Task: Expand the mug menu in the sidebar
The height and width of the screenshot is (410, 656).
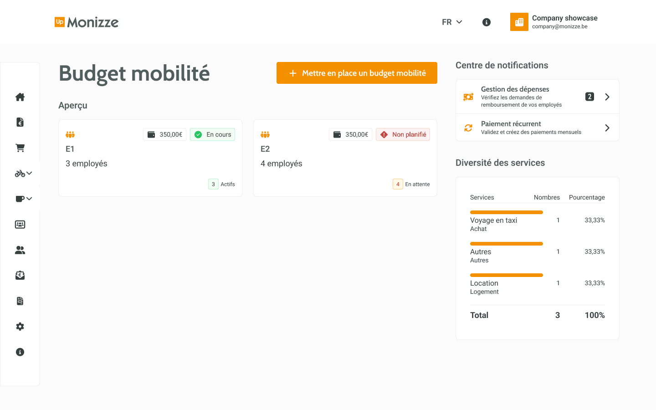Action: (x=29, y=199)
